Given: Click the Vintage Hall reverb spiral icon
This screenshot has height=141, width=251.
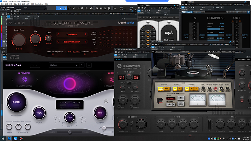Looking at the screenshot, I should [x=24, y=80].
